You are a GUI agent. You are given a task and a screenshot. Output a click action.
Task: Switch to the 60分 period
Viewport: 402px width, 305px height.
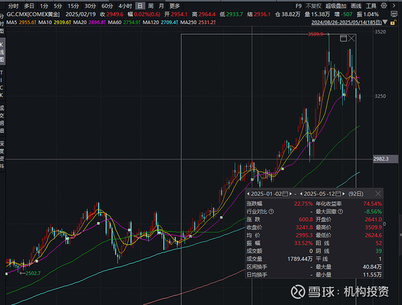(107, 6)
